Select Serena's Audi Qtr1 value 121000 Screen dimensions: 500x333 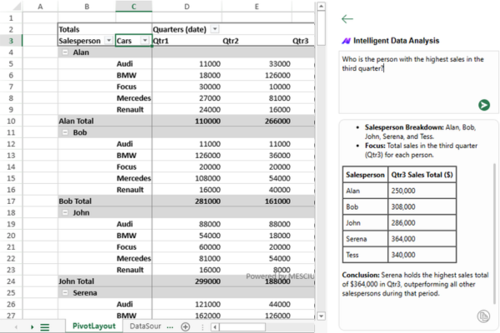click(187, 304)
